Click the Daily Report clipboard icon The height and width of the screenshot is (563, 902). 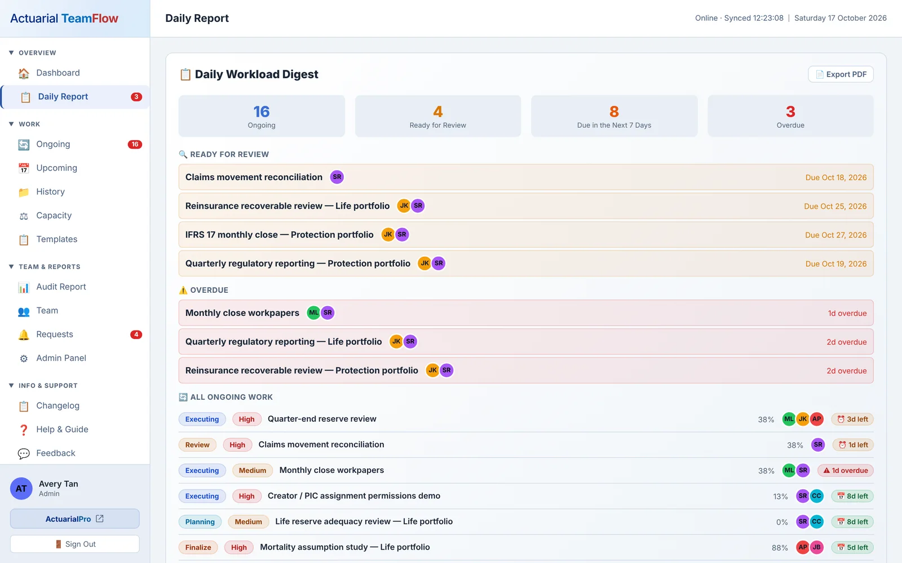point(25,97)
